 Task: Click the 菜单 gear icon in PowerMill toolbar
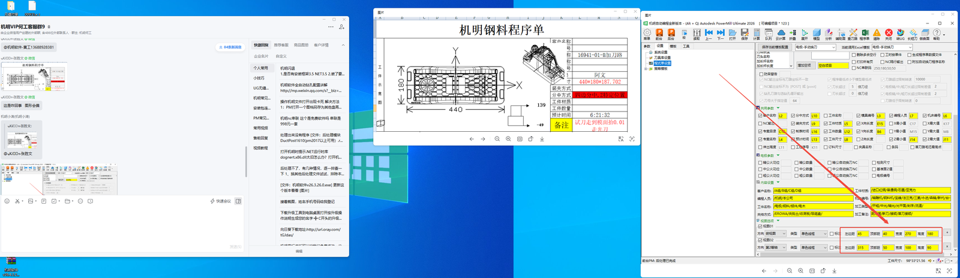click(647, 34)
